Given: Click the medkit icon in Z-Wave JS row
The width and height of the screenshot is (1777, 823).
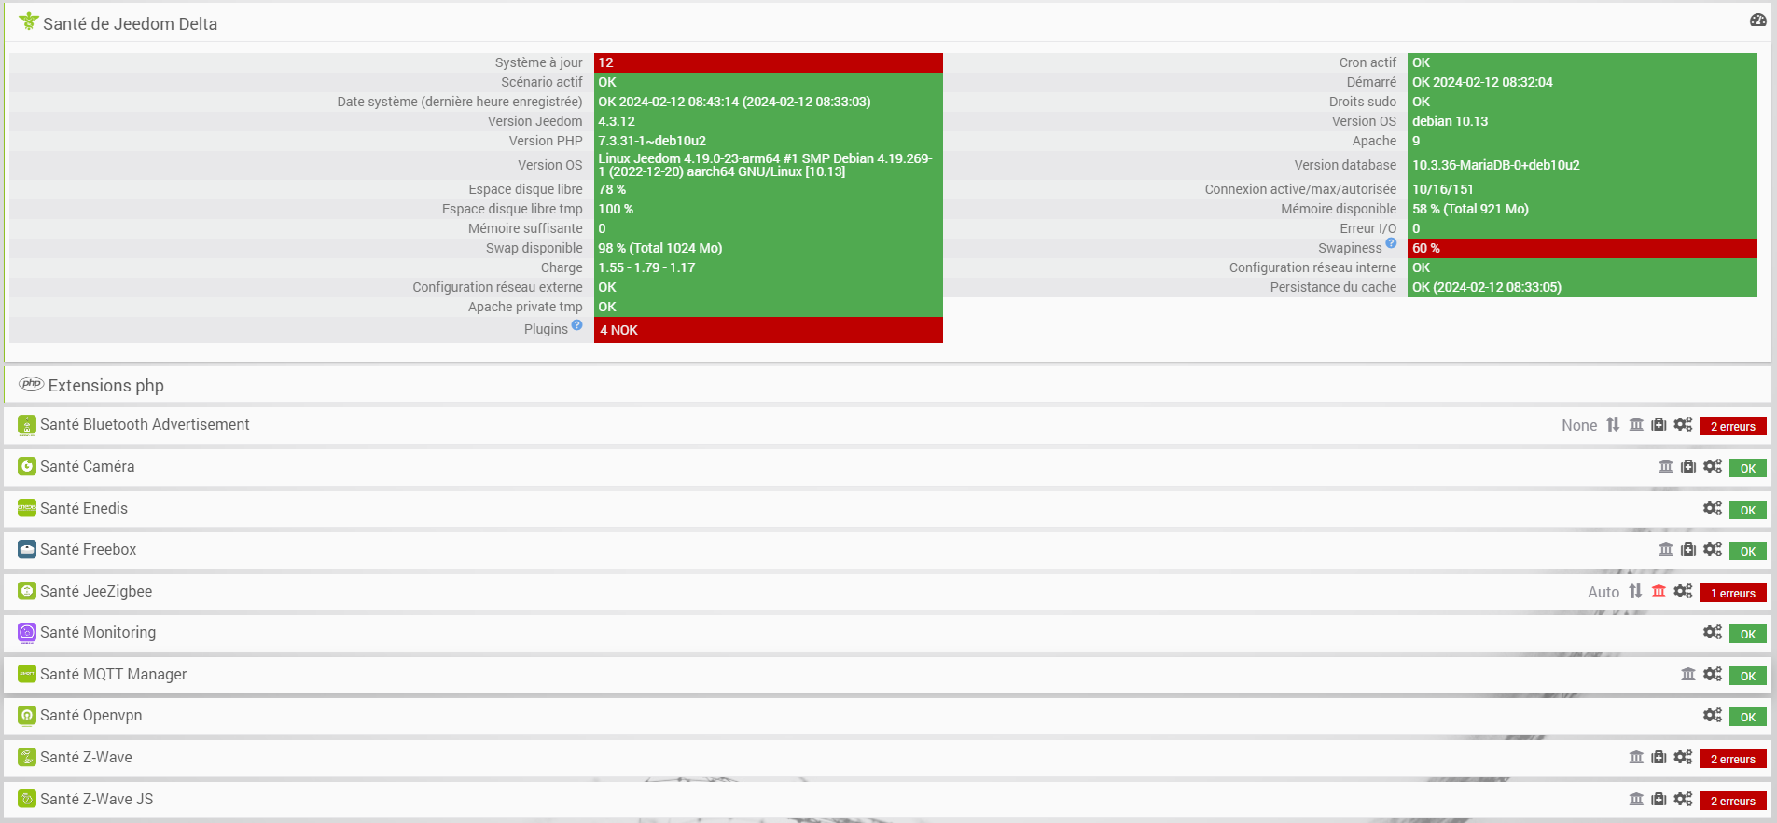Looking at the screenshot, I should click(1659, 799).
